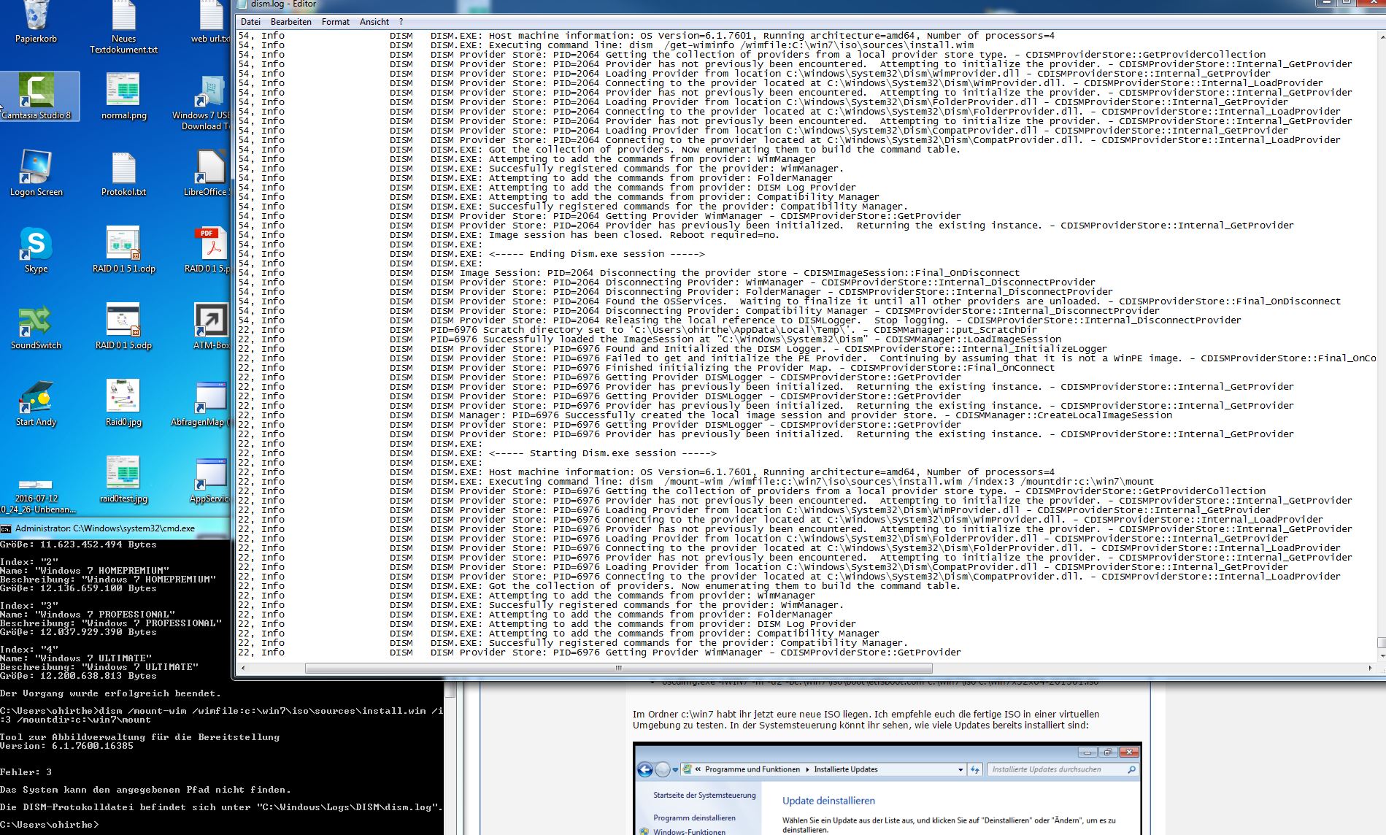
Task: Select the RAID 0 1 5 1.odp file
Action: (123, 250)
